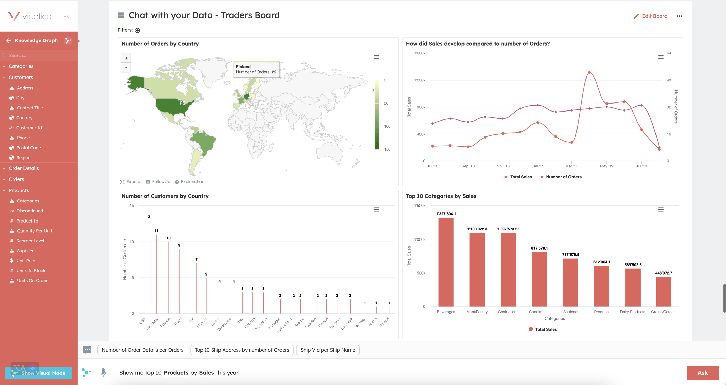726x385 pixels.
Task: Click the Filters add button
Action: coord(137,30)
